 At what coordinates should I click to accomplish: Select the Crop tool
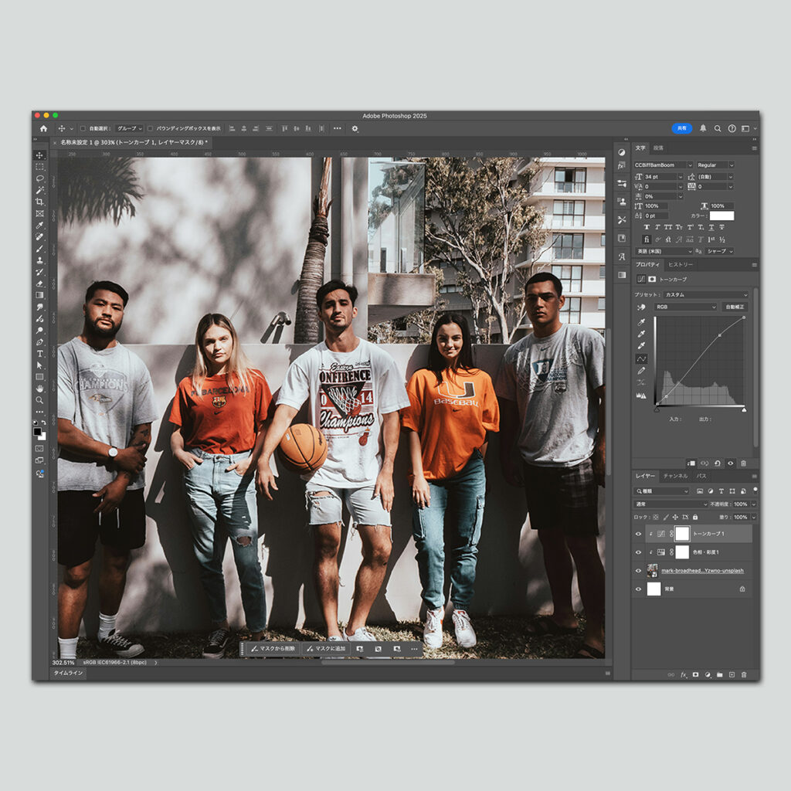39,202
